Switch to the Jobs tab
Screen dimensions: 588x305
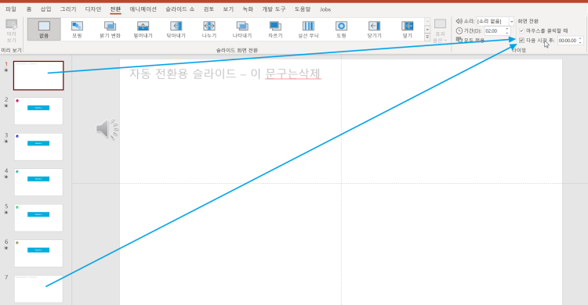[x=325, y=9]
